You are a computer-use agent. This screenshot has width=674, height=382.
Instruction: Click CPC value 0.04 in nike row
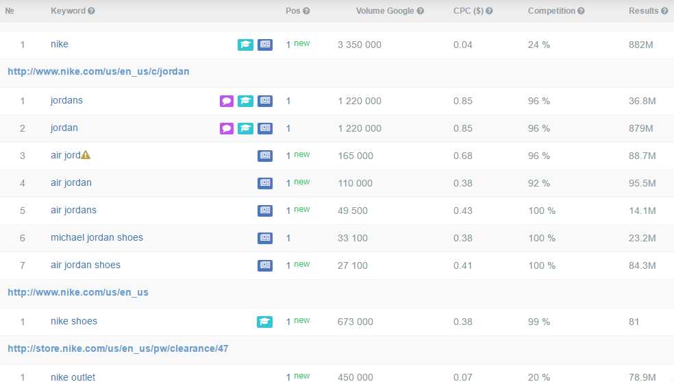[x=463, y=45]
